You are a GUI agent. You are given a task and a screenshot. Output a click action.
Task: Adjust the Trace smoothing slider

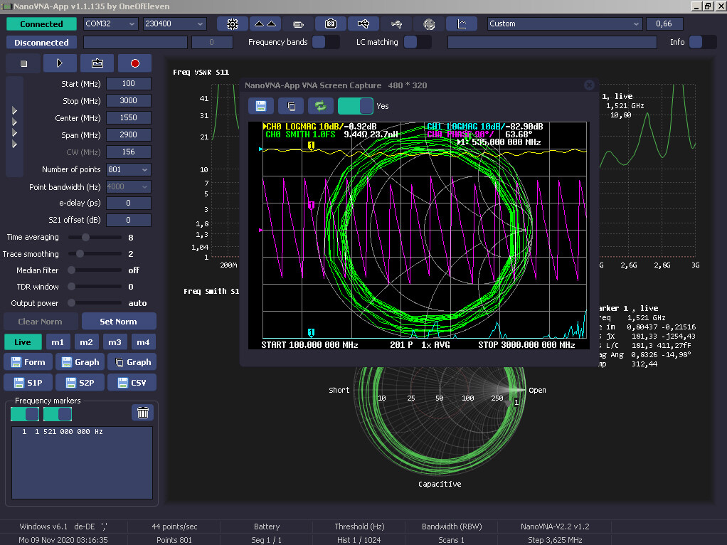(95, 254)
